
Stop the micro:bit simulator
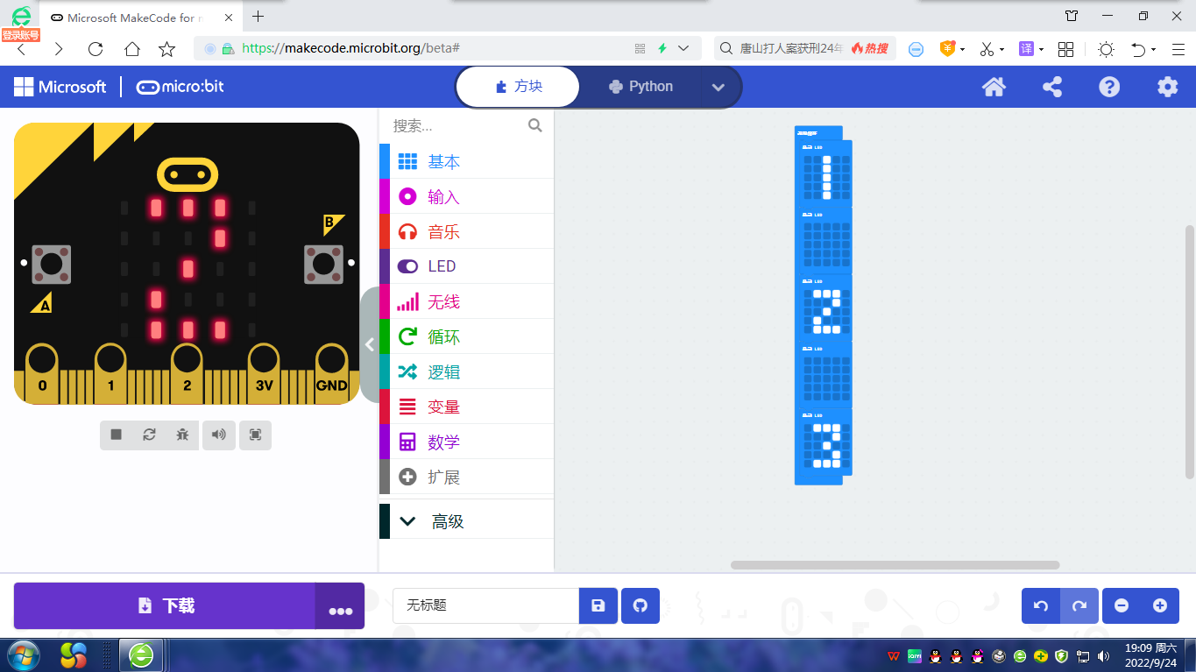[117, 435]
